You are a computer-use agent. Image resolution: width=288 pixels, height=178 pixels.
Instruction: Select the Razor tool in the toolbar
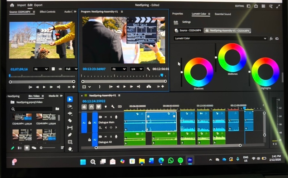[x=70, y=121]
